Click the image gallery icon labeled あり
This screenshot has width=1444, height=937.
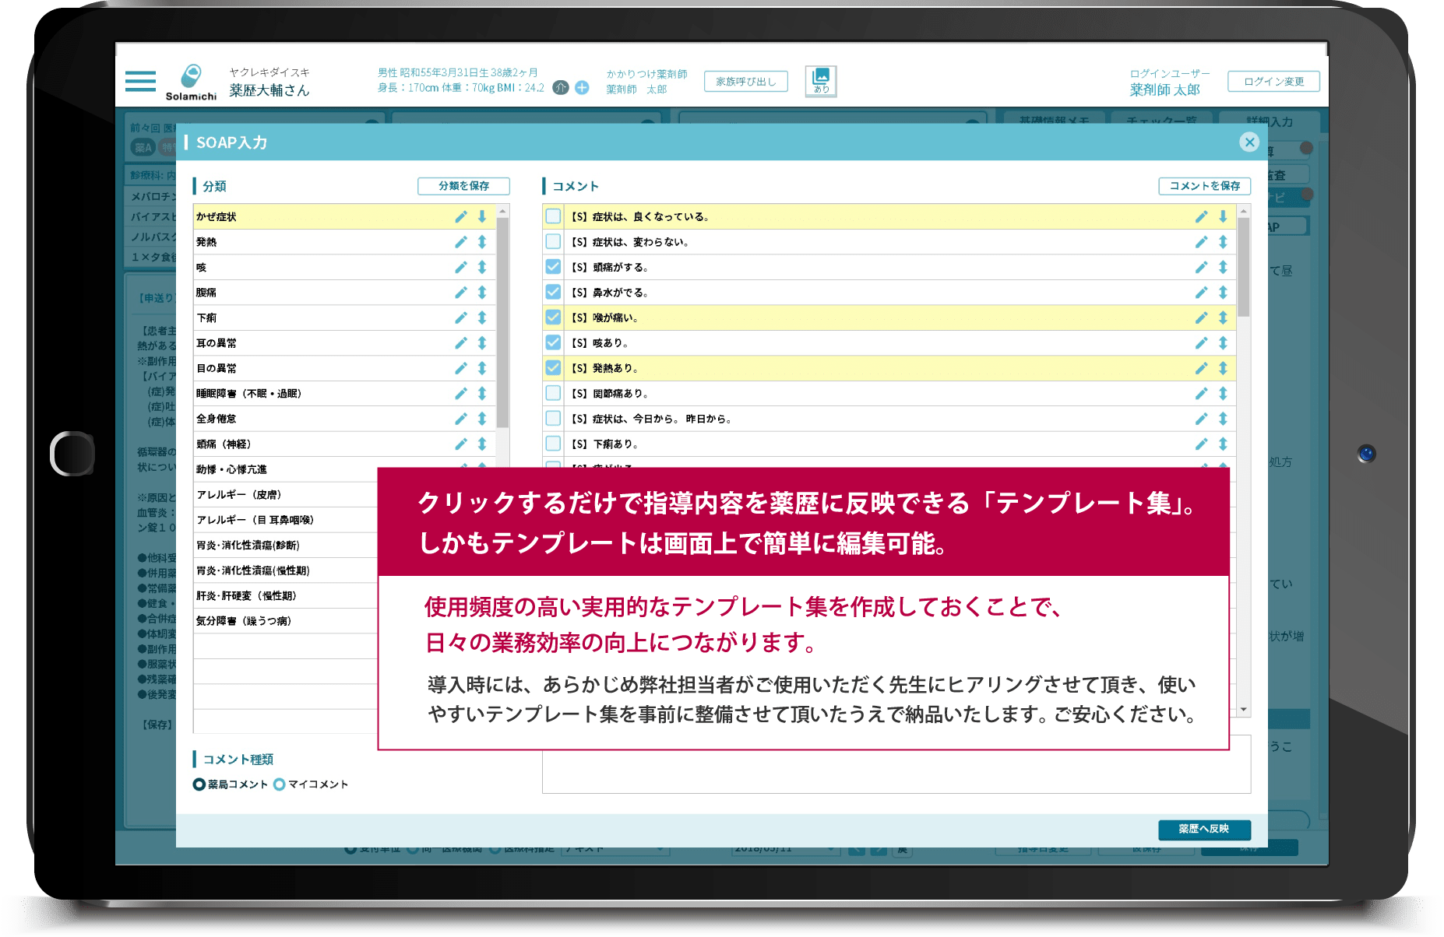tap(821, 80)
